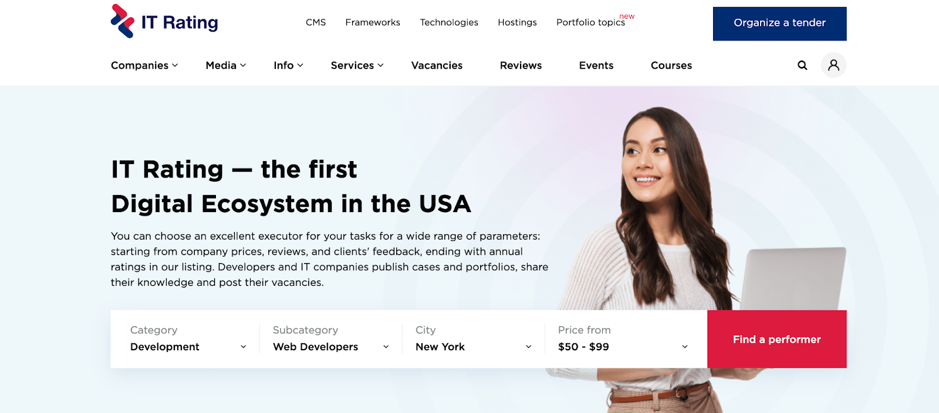This screenshot has width=939, height=413.
Task: Open the Info dropdown menu
Action: [x=288, y=66]
